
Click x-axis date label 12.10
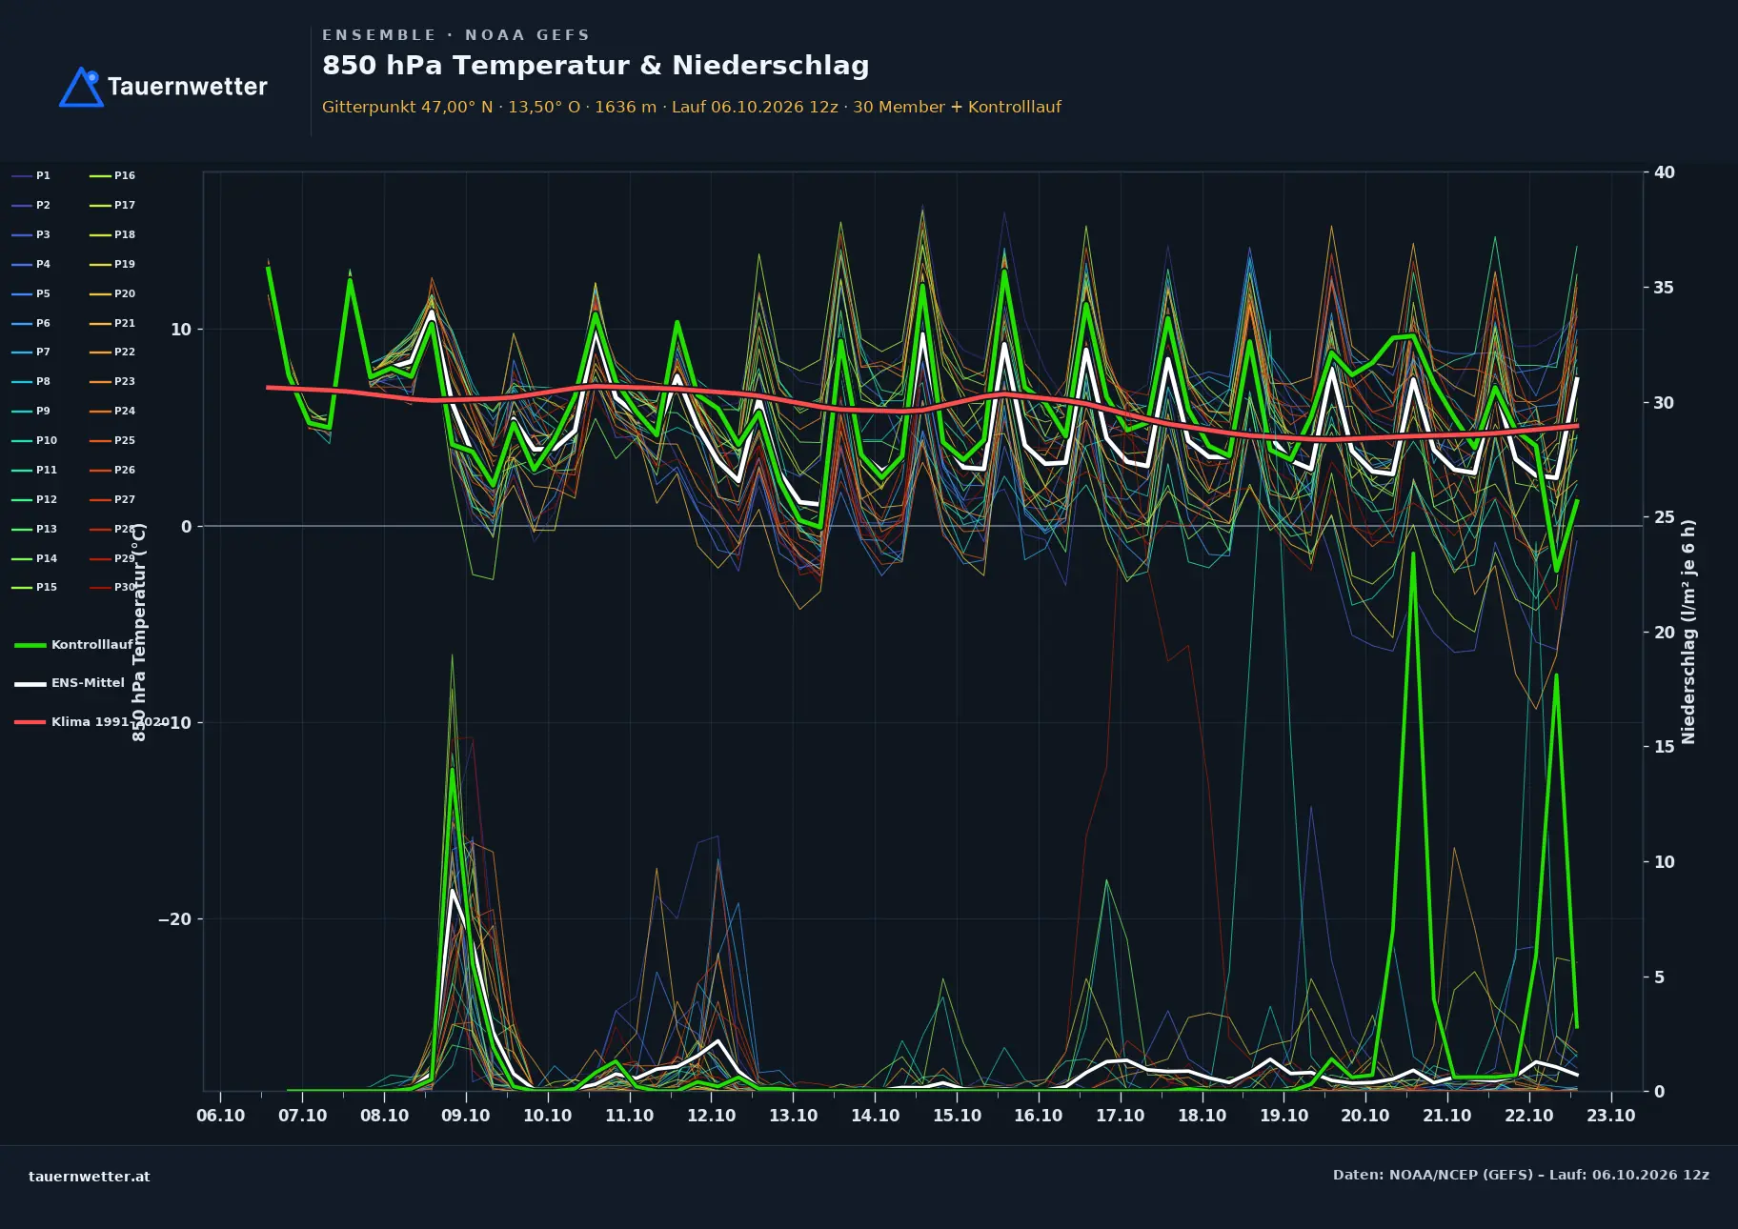tap(712, 1116)
